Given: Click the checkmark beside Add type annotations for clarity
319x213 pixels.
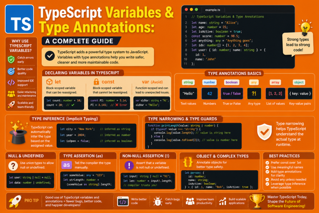Looking at the screenshot, I should pos(267,172).
